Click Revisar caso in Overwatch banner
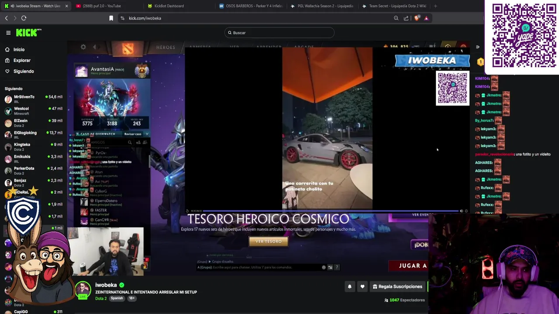 [x=132, y=134]
